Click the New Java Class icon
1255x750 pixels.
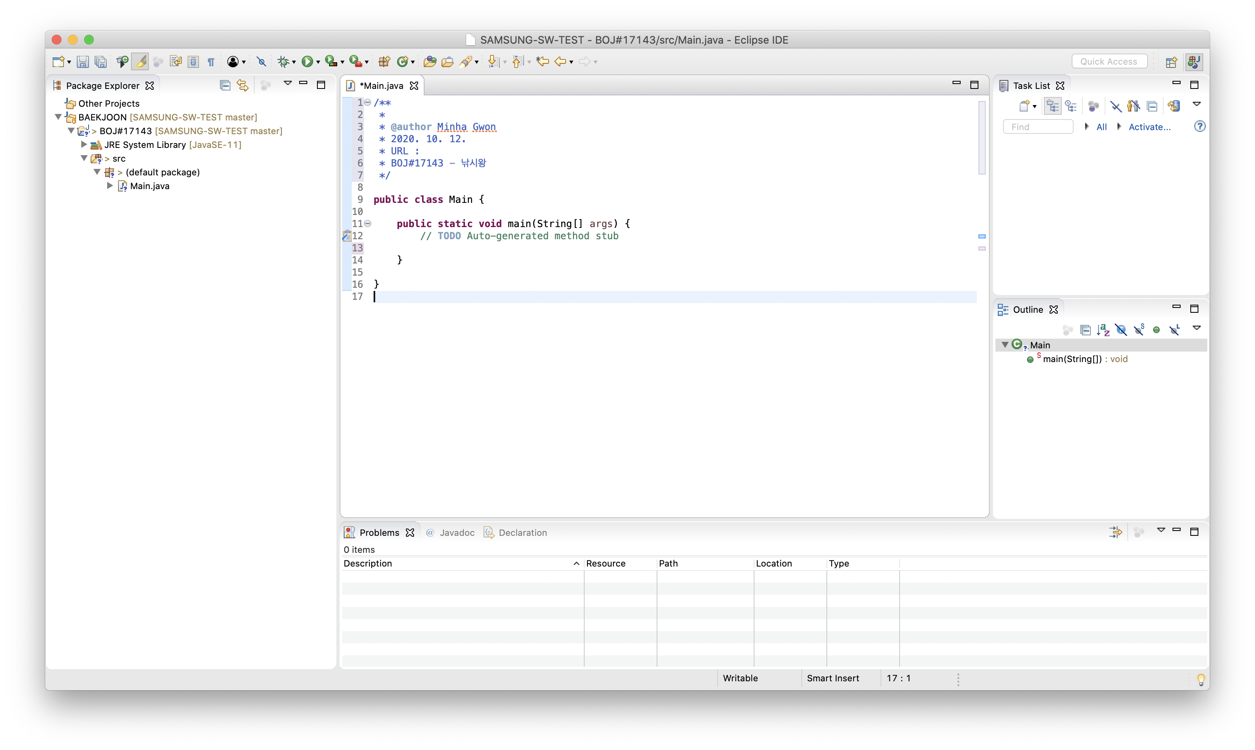(x=402, y=62)
